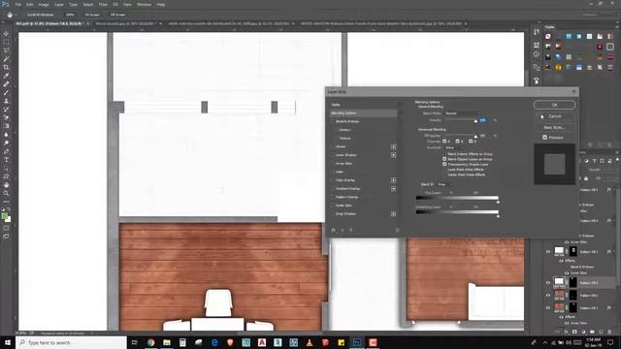Select the Move tool in the toolbar
Screen dimensions: 621x349
coord(6,34)
